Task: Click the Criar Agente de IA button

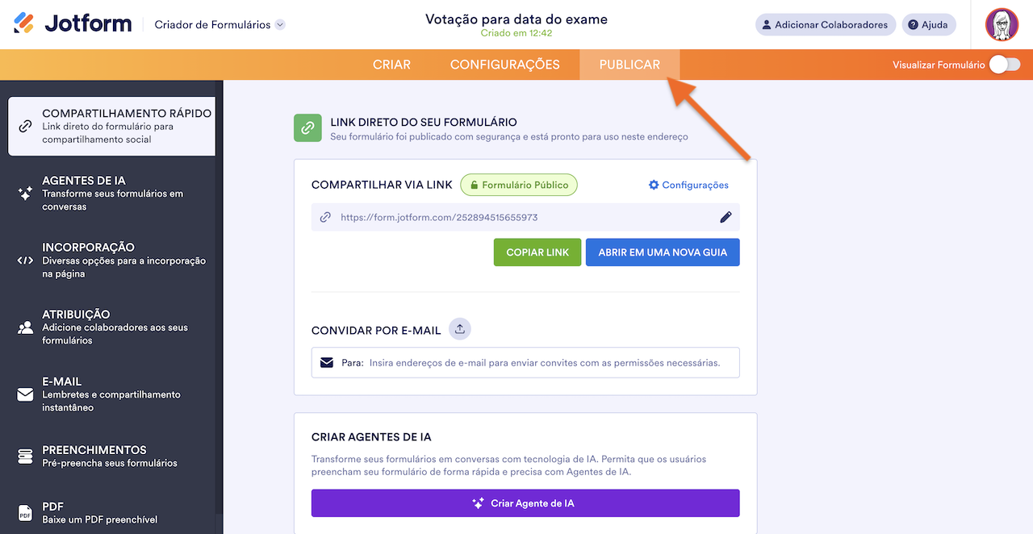Action: pos(525,503)
